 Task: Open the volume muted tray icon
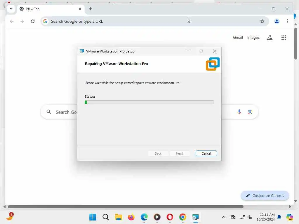(x=250, y=217)
